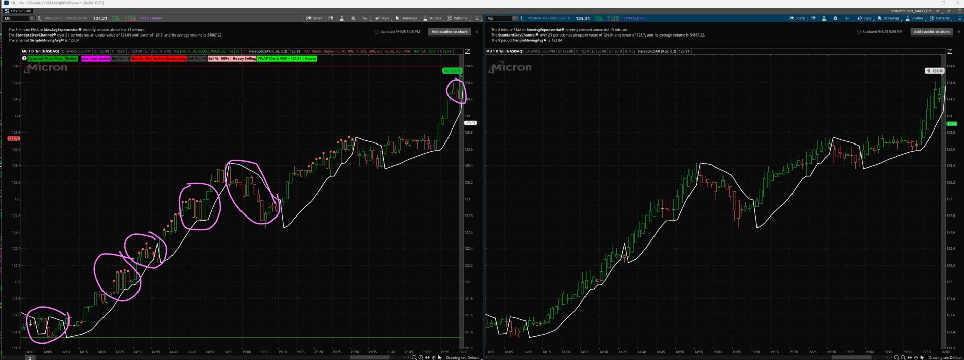Click symbol link icon beside left MU field

39,18
